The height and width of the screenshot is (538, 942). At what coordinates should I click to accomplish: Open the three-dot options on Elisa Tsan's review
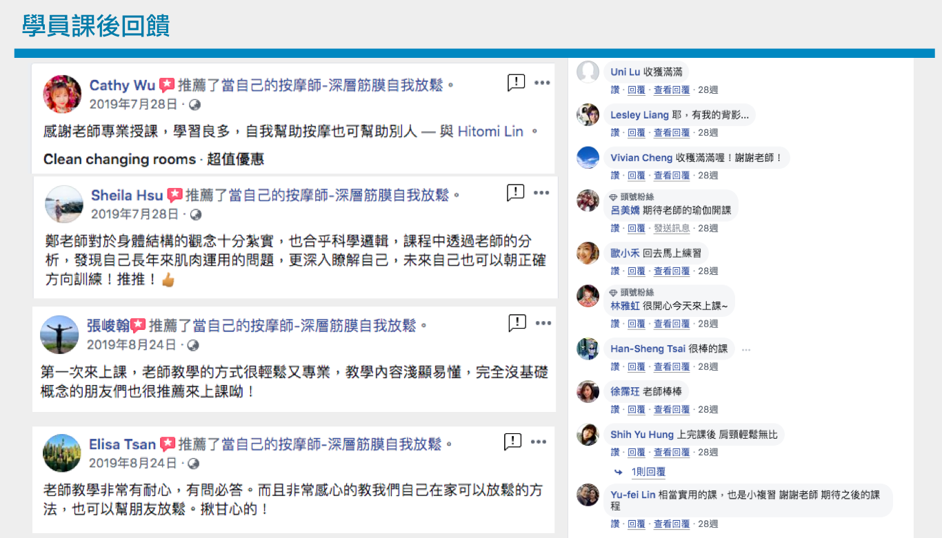coord(539,442)
